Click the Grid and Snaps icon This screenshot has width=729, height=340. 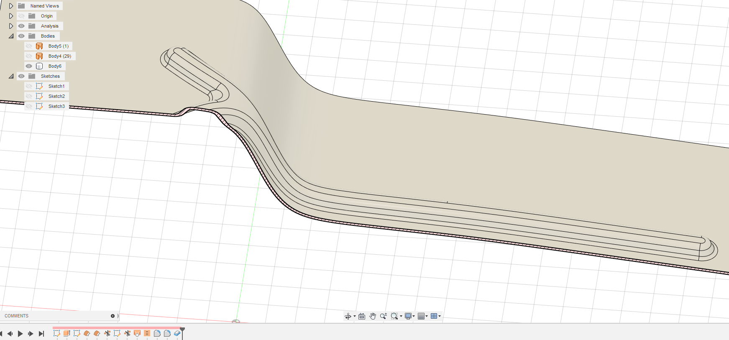(421, 316)
